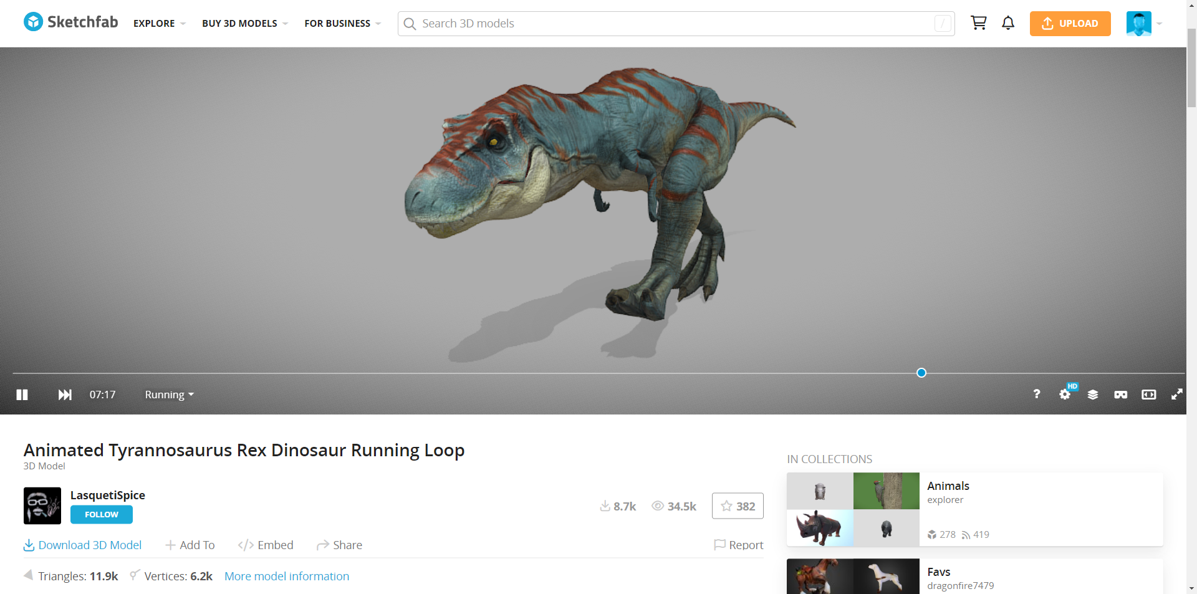
Task: Click the Share button
Action: [339, 545]
